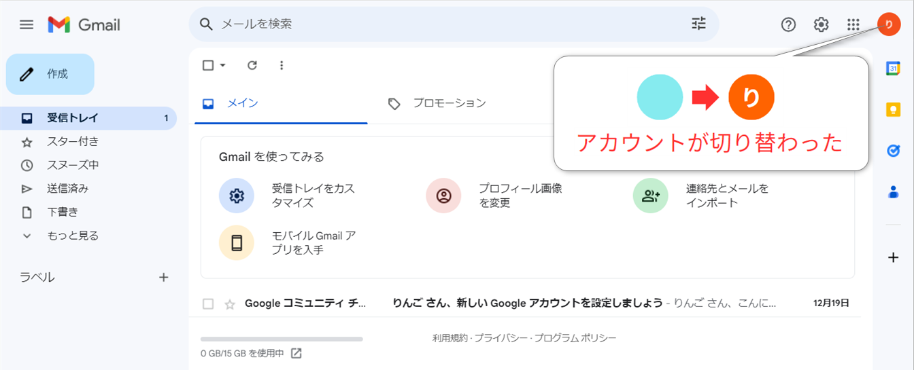Open the Help question mark icon
This screenshot has width=914, height=370.
click(788, 24)
